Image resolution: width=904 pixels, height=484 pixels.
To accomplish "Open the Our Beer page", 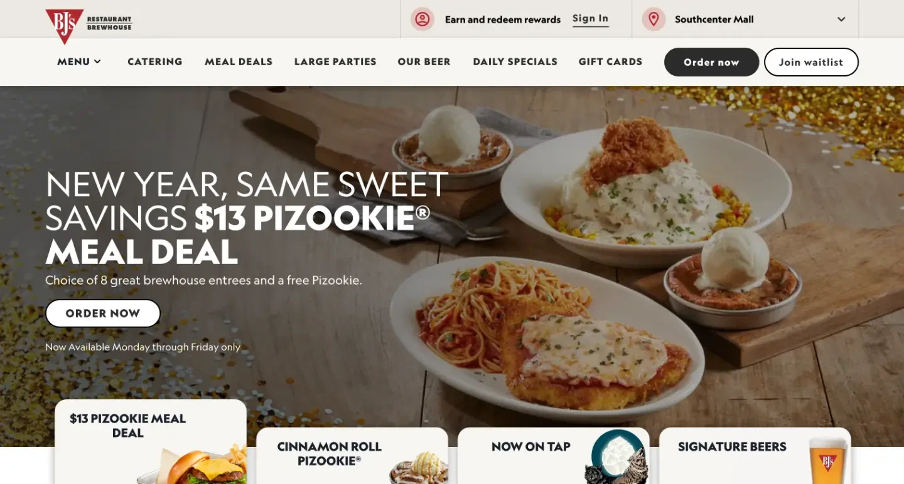I will tap(424, 61).
